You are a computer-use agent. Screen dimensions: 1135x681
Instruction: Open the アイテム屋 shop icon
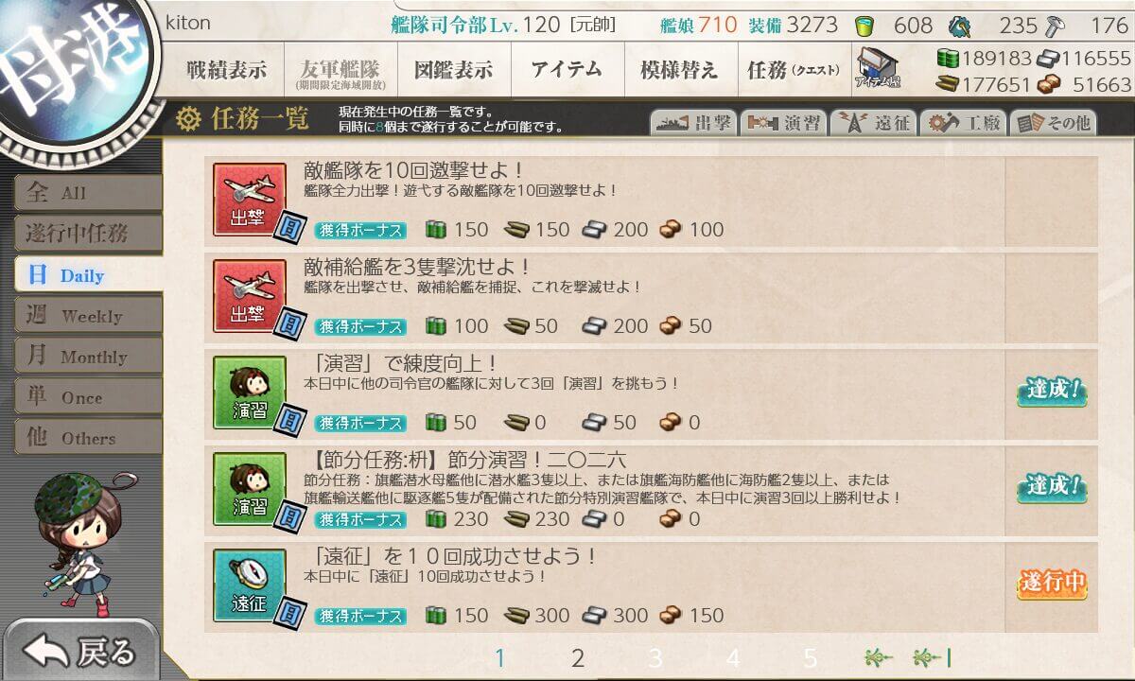[x=879, y=69]
